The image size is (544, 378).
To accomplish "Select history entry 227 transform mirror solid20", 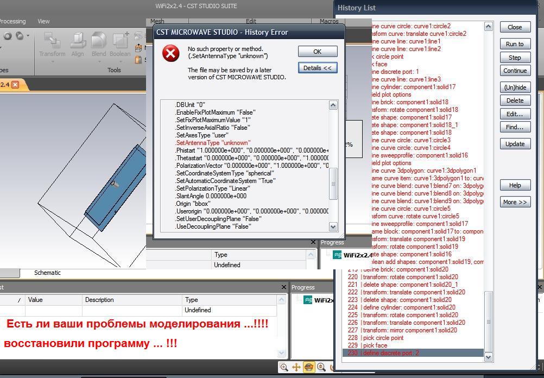I will pos(413,330).
